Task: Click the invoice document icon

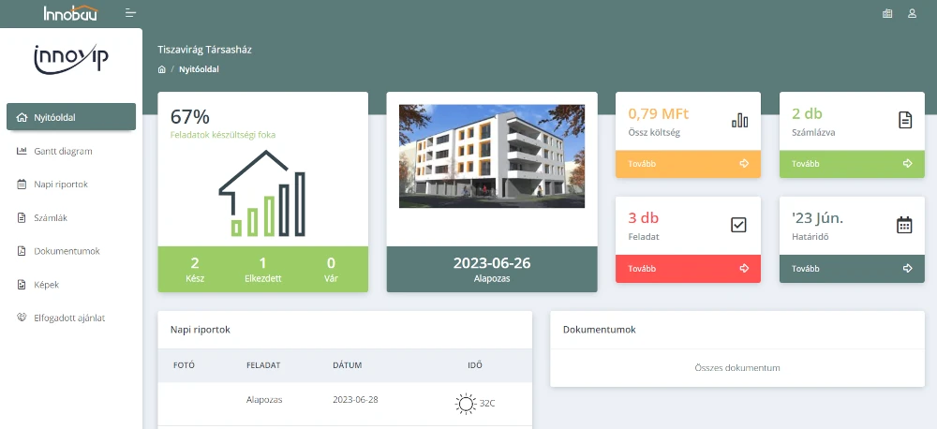Action: (x=904, y=120)
